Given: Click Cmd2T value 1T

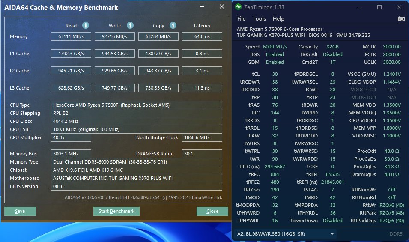Looking at the screenshot, I should pos(333,62).
